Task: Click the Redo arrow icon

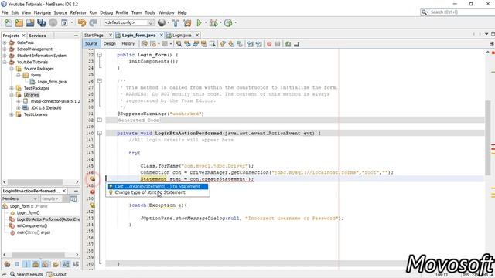Action: [93, 22]
